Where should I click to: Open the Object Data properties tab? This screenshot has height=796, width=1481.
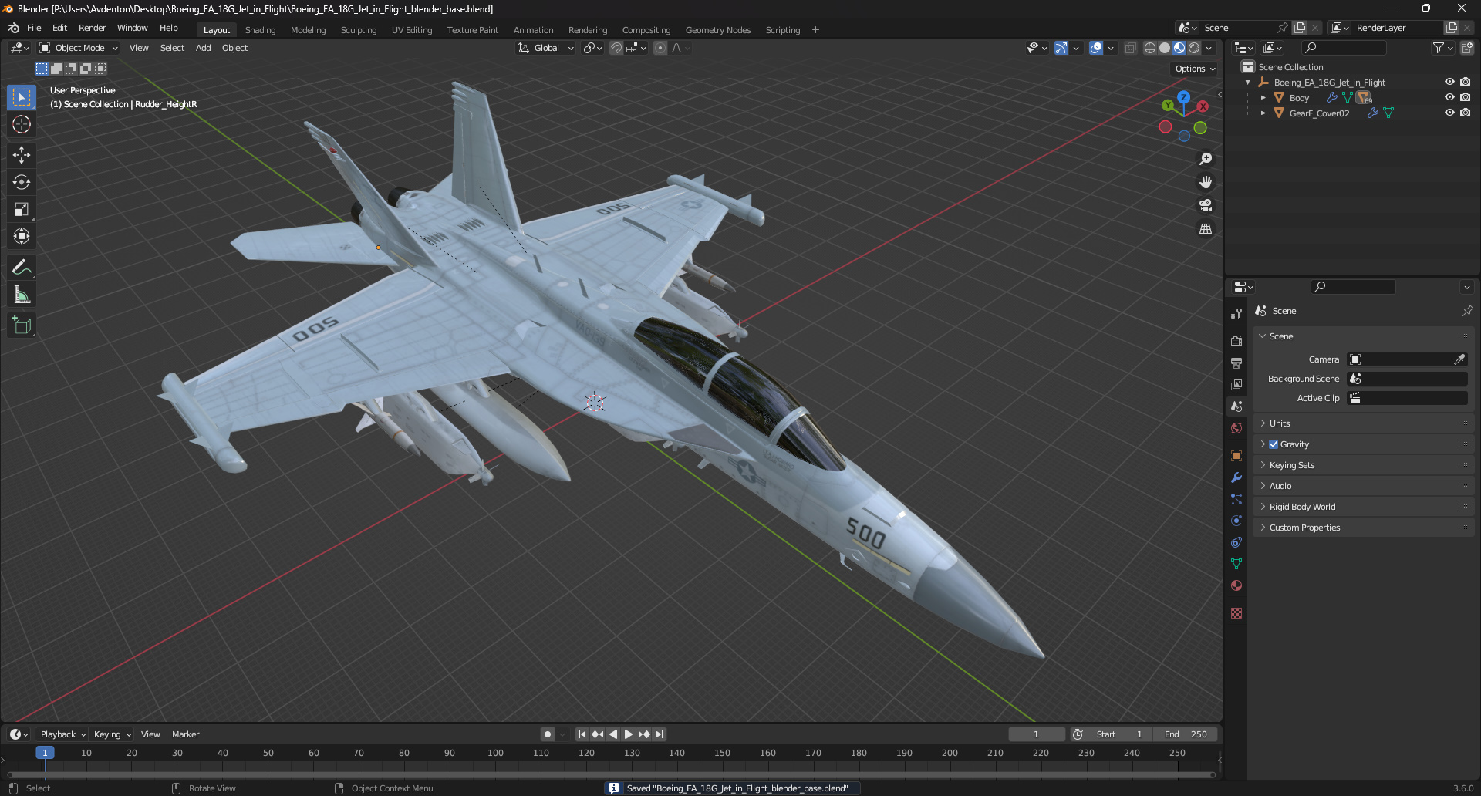point(1236,564)
